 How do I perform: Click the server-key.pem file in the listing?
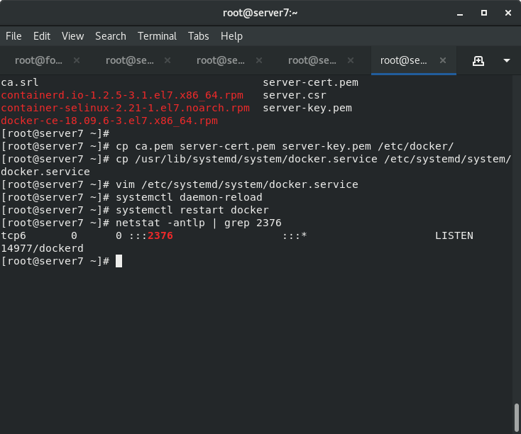point(307,108)
